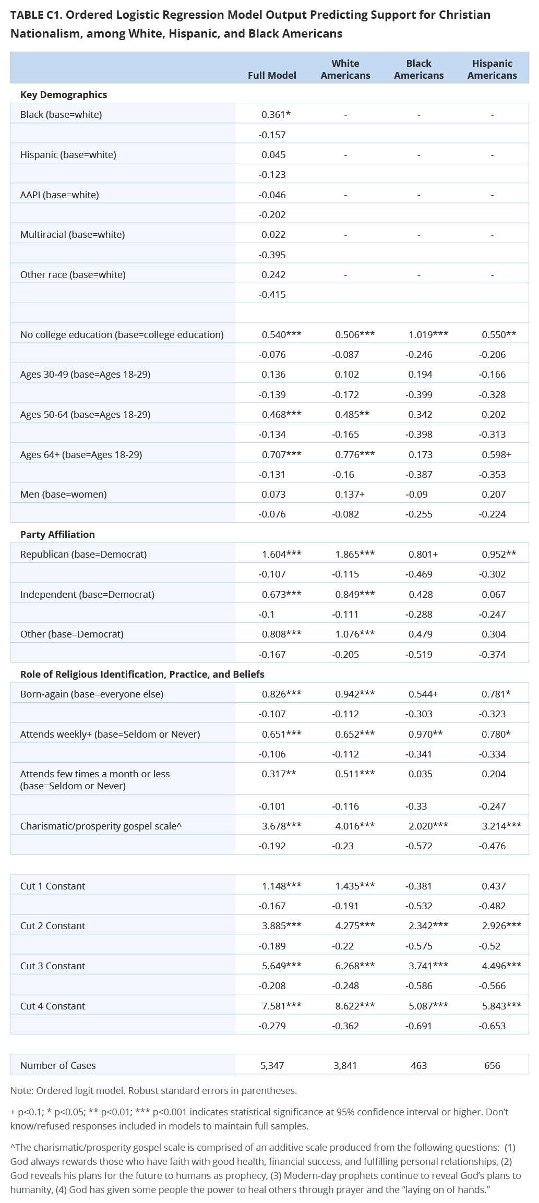Click the Black Americans column header
Image resolution: width=539 pixels, height=1203 pixels.
(418, 69)
